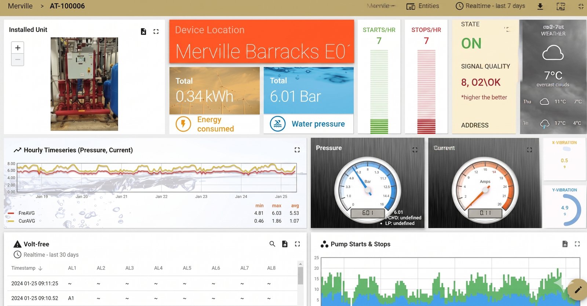Image resolution: width=587 pixels, height=306 pixels.
Task: Export Volt-free table data
Action: click(285, 244)
